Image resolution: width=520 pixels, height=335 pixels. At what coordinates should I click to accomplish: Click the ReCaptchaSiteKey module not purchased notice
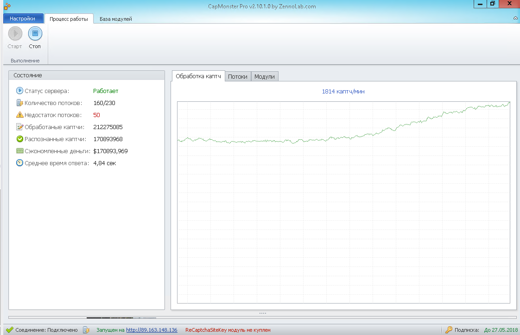(x=228, y=330)
